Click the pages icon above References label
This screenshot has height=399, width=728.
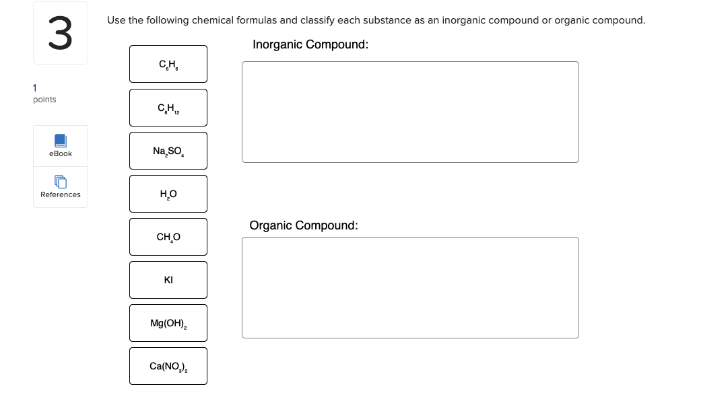click(x=61, y=181)
